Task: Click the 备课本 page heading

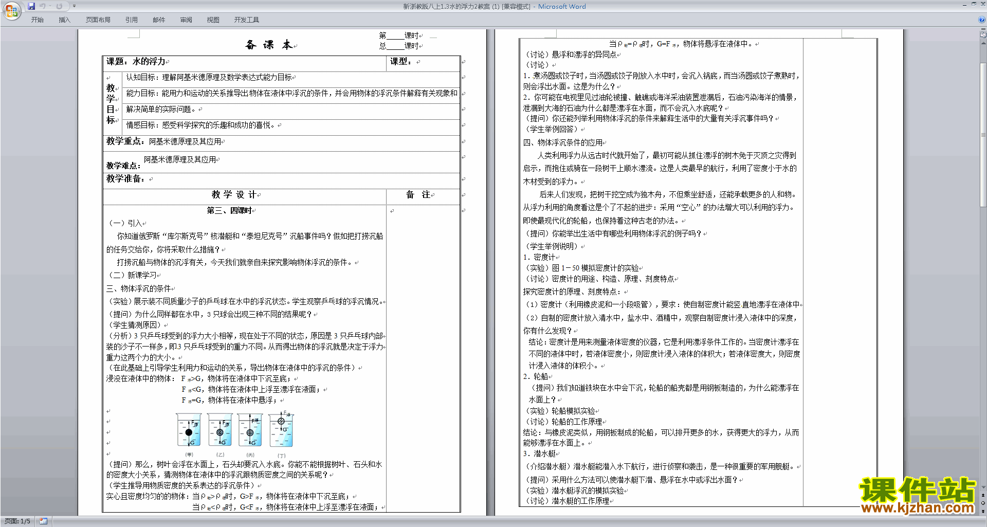Action: (x=269, y=45)
